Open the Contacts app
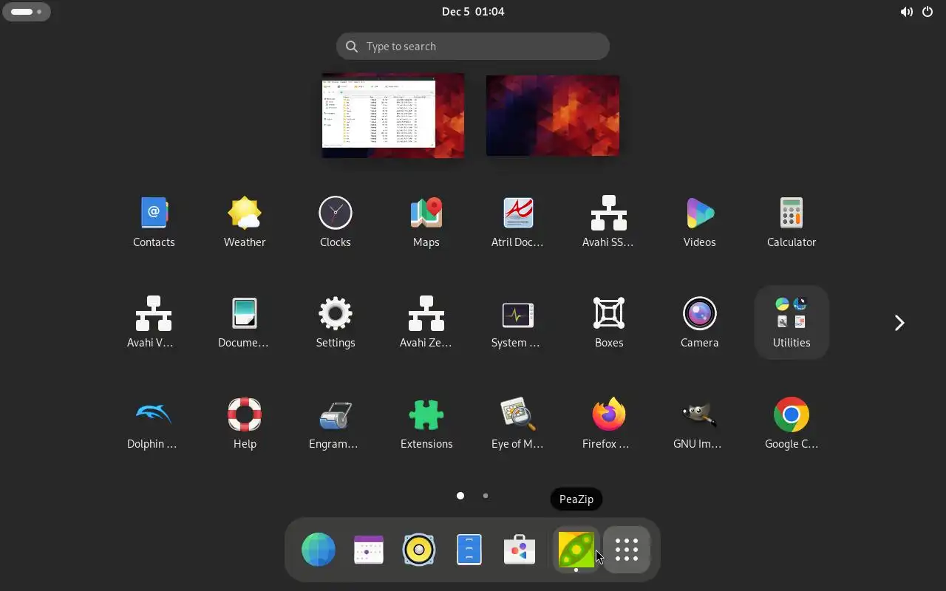 click(154, 222)
